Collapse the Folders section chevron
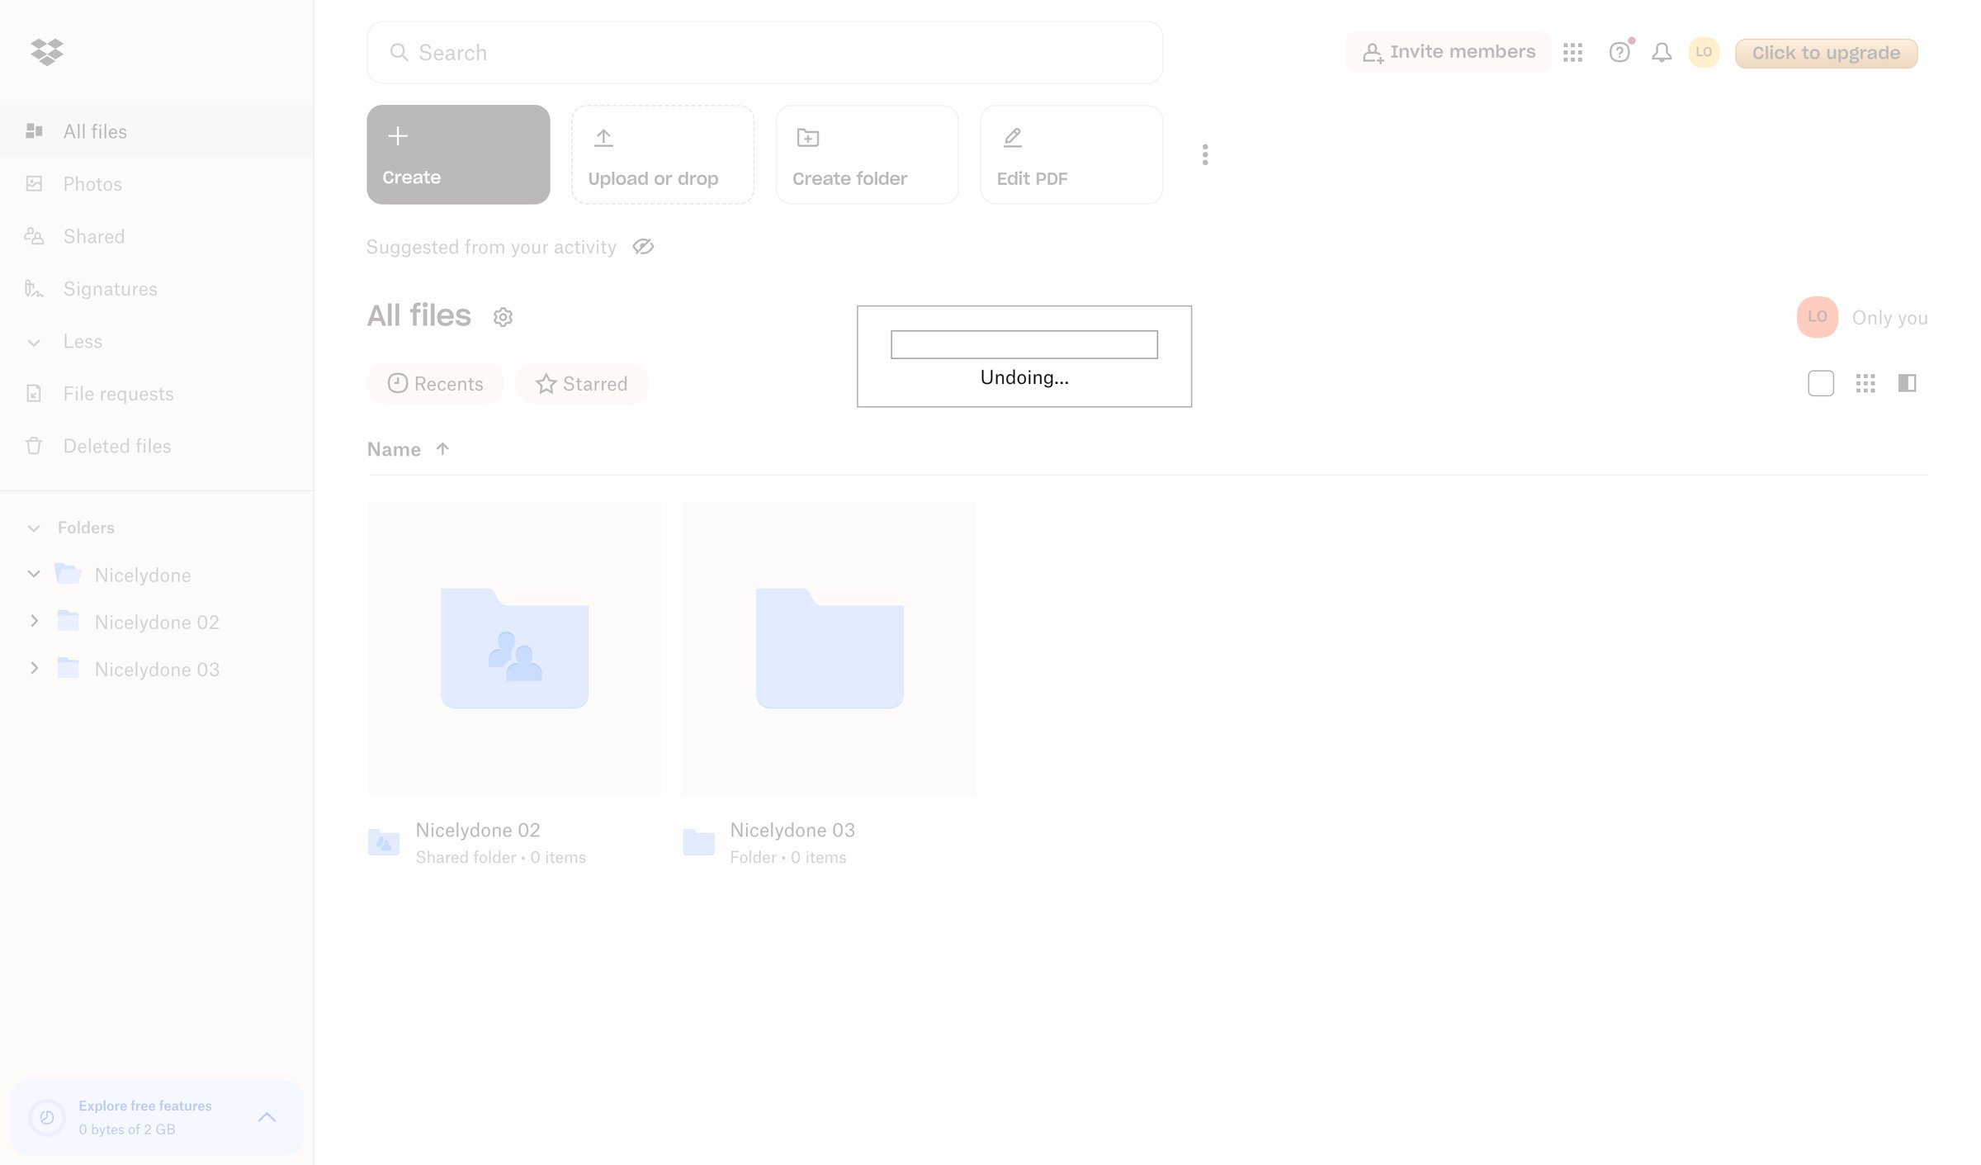The width and height of the screenshot is (1981, 1165). [34, 528]
